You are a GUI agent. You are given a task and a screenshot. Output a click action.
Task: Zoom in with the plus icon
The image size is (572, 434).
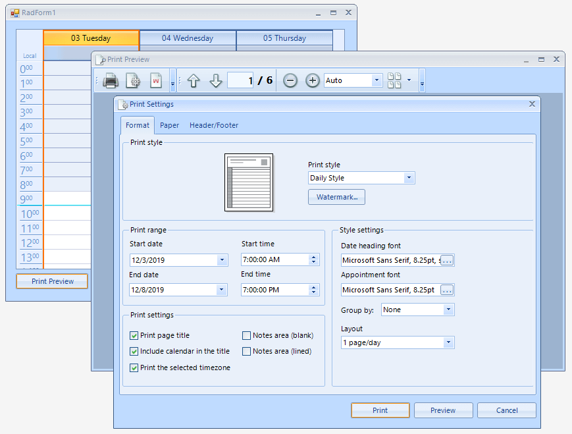pyautogui.click(x=312, y=80)
